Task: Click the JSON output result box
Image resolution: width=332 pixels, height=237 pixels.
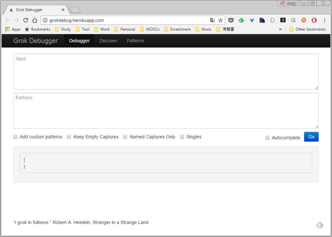Action: [166, 163]
